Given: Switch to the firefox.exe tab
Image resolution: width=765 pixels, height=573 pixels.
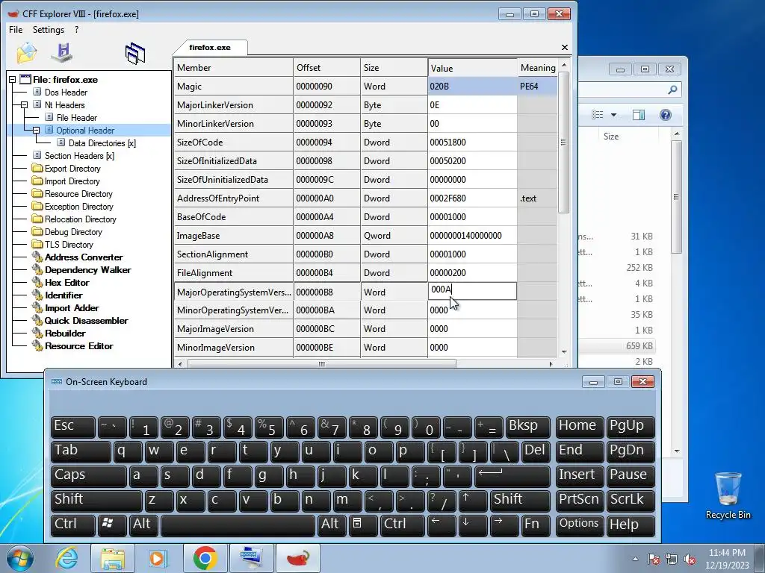Looking at the screenshot, I should 210,47.
